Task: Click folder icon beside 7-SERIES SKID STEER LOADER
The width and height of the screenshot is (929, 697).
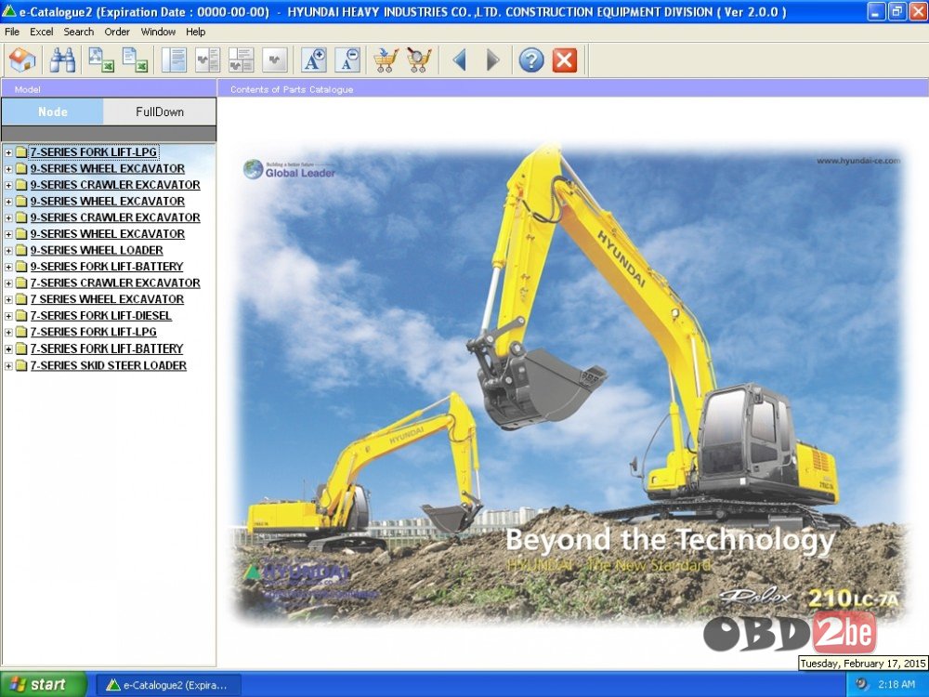Action: (x=21, y=365)
